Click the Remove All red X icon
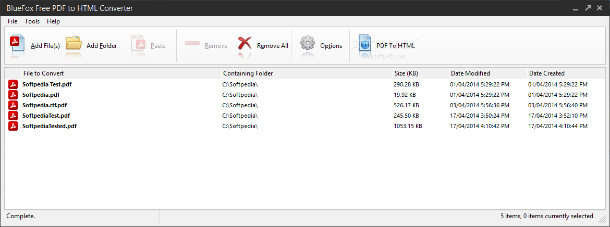 coord(245,43)
